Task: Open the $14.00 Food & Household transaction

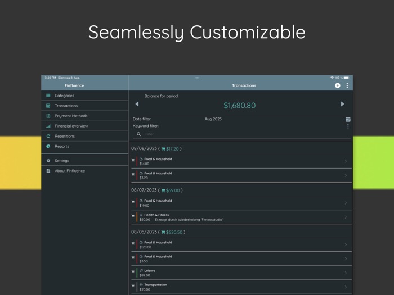Action: point(241,161)
